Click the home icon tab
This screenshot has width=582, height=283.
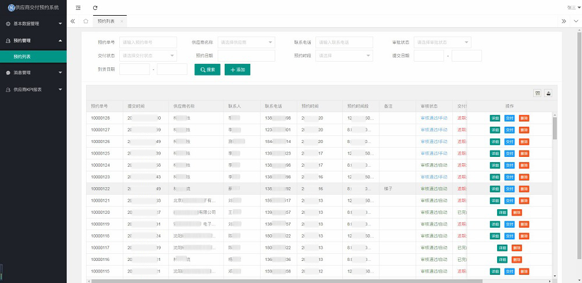click(86, 21)
